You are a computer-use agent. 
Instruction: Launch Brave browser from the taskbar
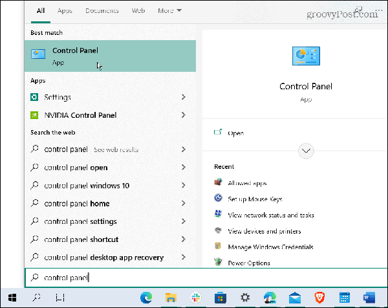pyautogui.click(x=319, y=298)
